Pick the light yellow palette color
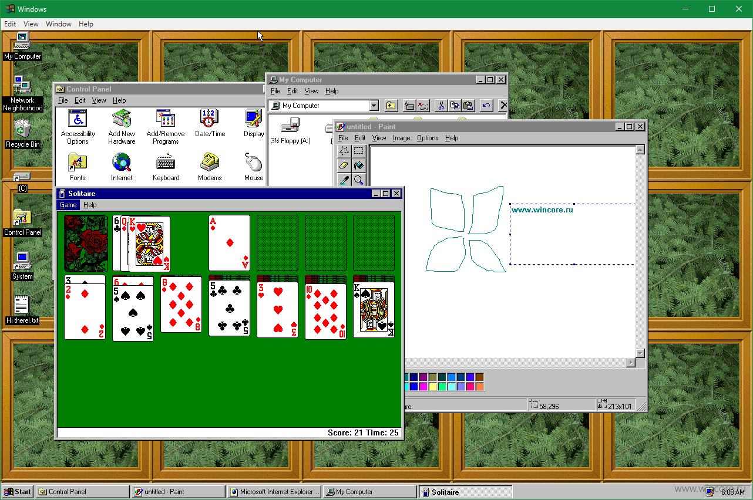Viewport: 753px width, 500px height. [433, 386]
